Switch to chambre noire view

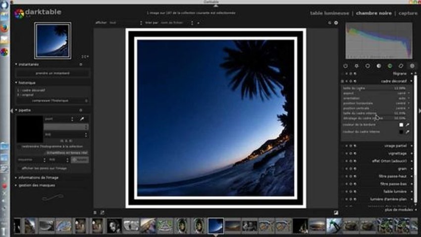pyautogui.click(x=374, y=13)
